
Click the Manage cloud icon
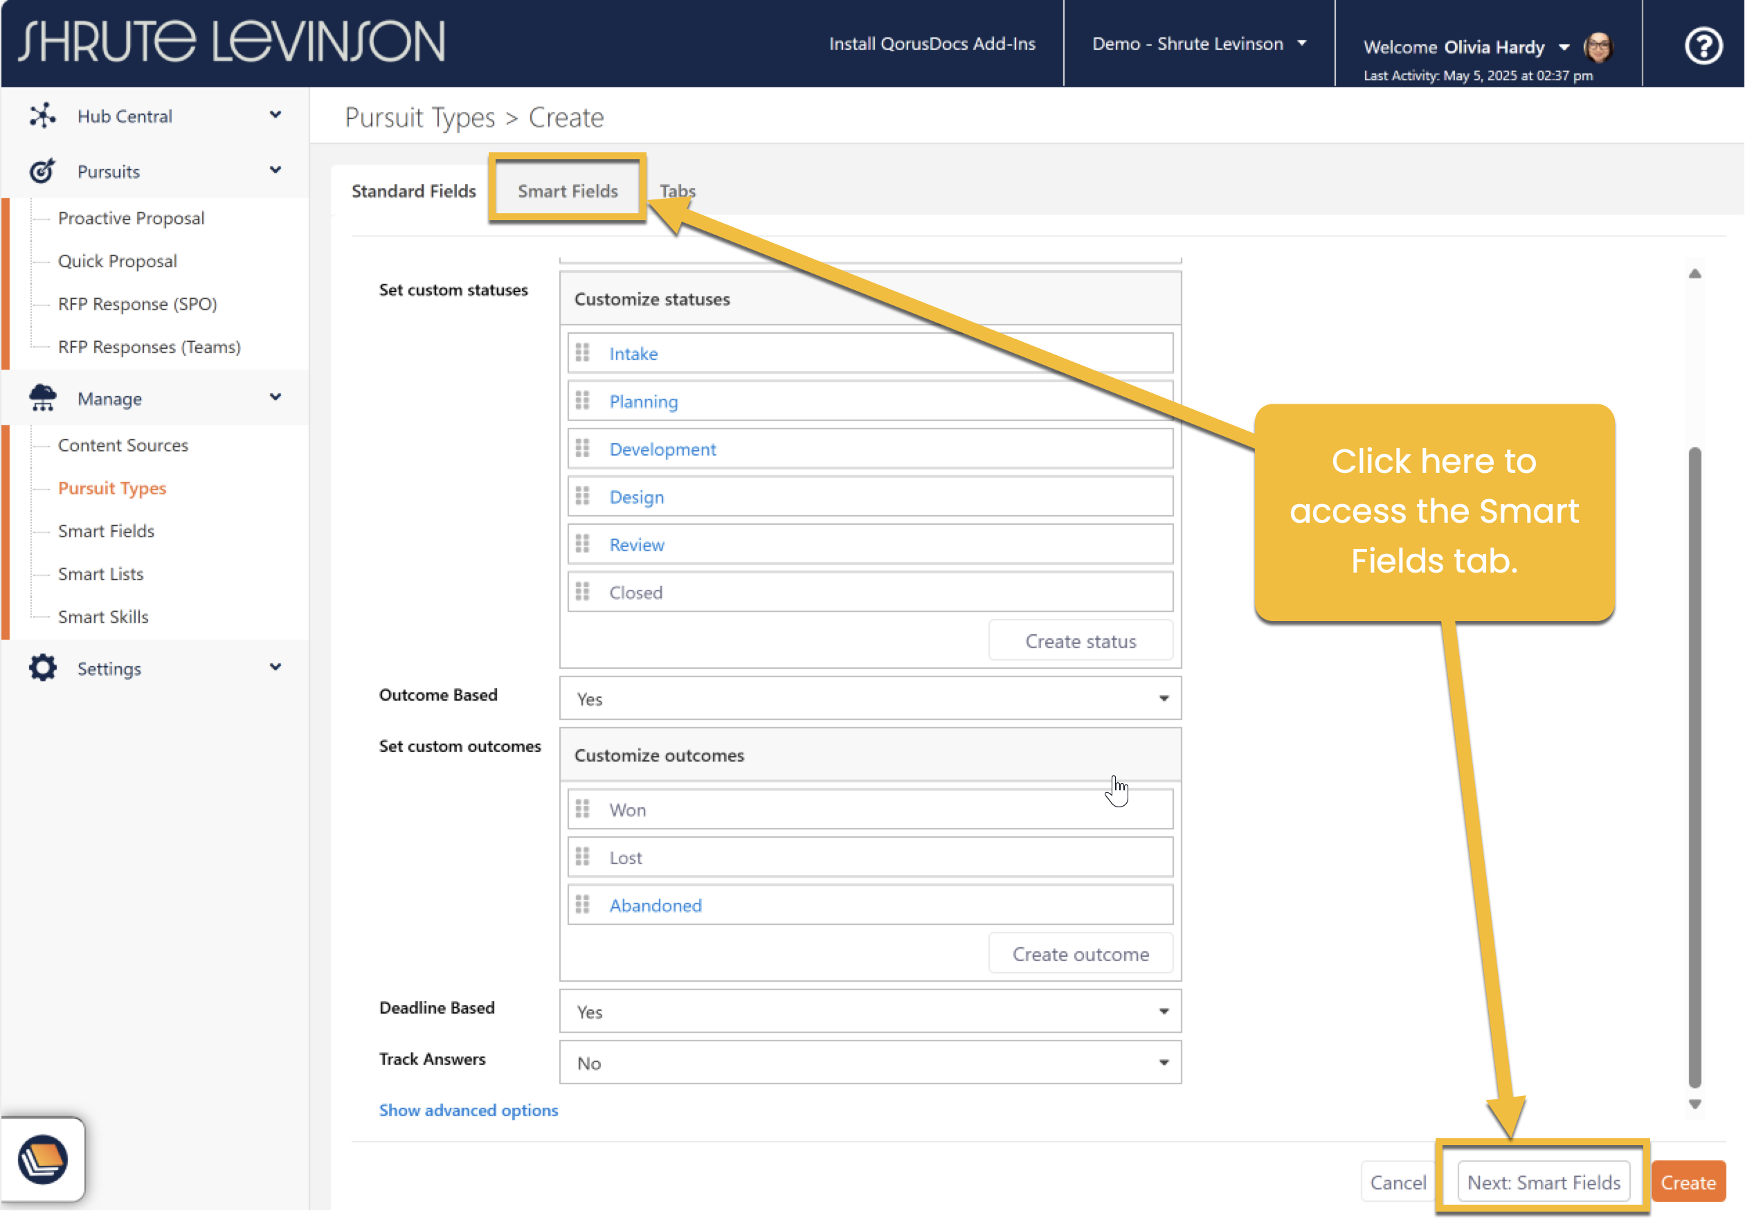43,398
